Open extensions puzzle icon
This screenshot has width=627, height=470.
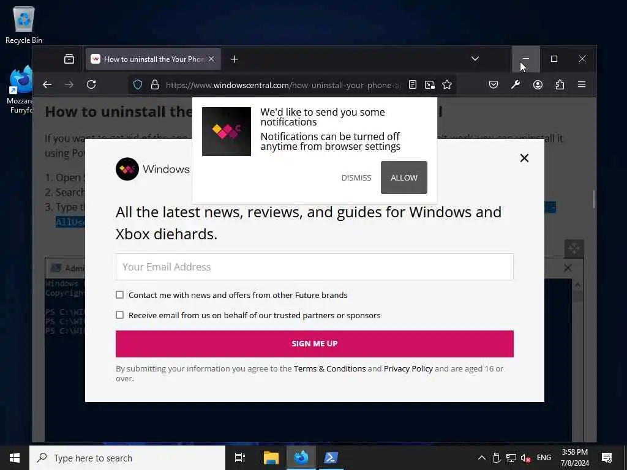(560, 84)
